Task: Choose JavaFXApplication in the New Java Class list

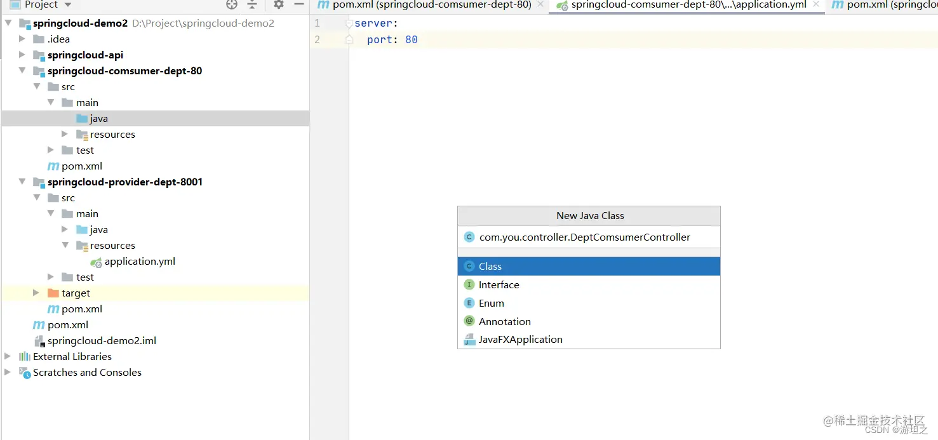Action: coord(589,340)
